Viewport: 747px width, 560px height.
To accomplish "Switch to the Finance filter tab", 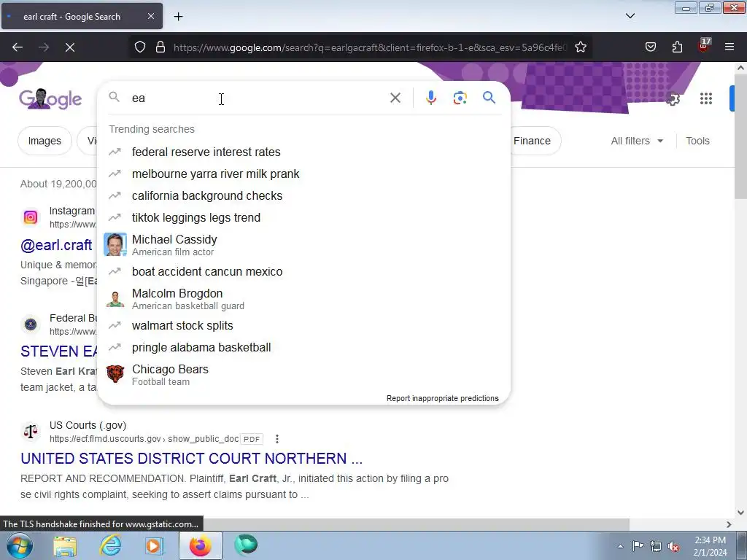I will (532, 141).
